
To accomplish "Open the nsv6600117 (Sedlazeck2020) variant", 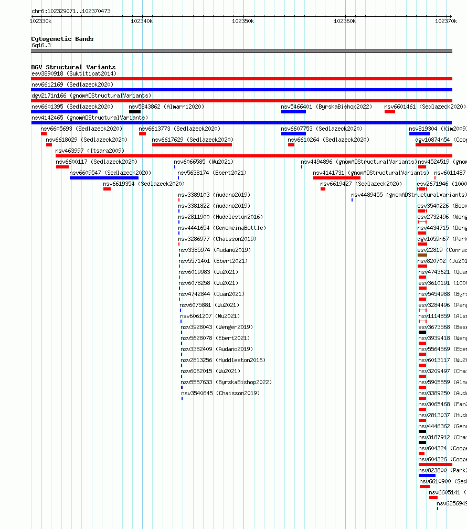I will (97, 162).
